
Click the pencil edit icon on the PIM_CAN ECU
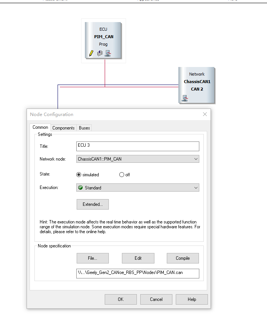pos(91,53)
